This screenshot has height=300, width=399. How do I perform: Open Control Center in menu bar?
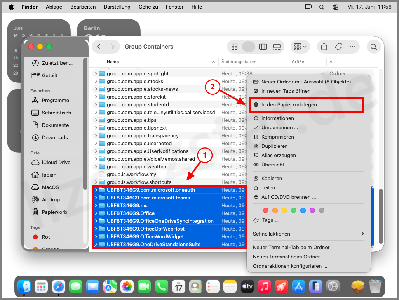point(336,7)
